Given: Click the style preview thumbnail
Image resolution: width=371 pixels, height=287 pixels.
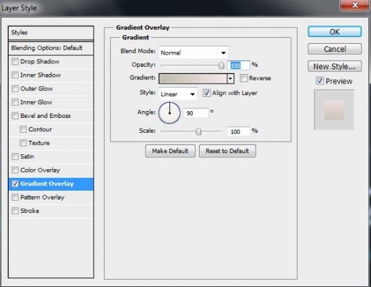Looking at the screenshot, I should pos(334,110).
